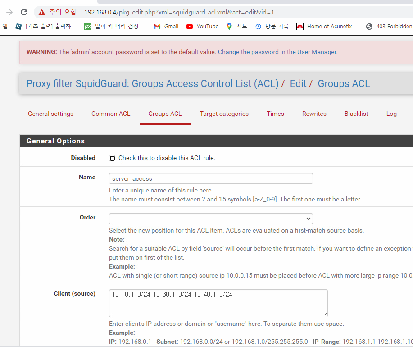Open the Log tab
The image size is (413, 347).
391,114
